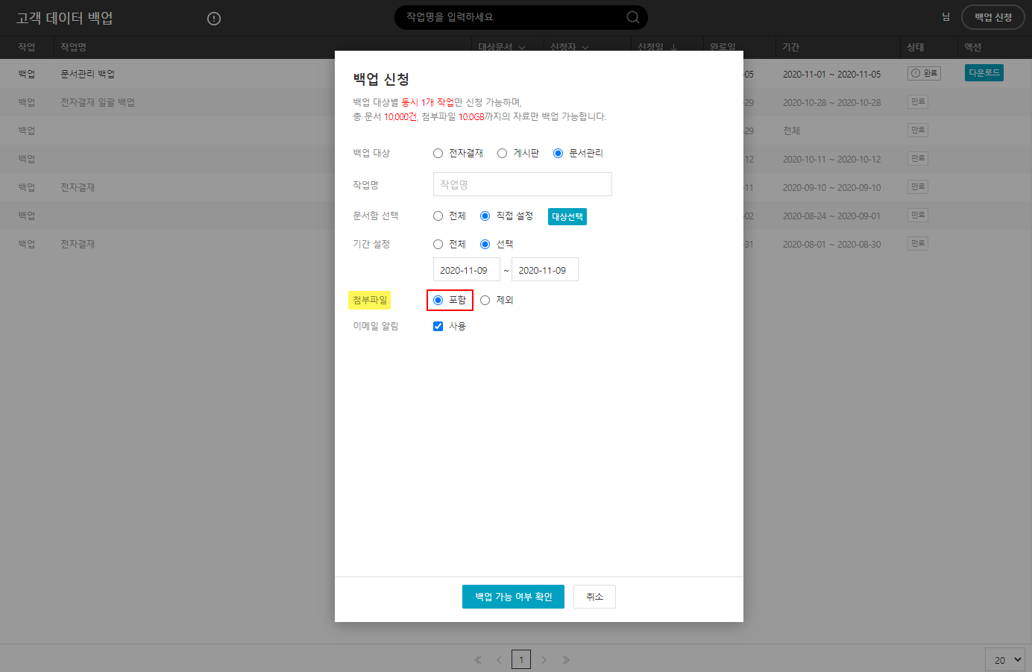Click the info icon beside page title
Viewport: 1032px width, 672px height.
click(214, 19)
